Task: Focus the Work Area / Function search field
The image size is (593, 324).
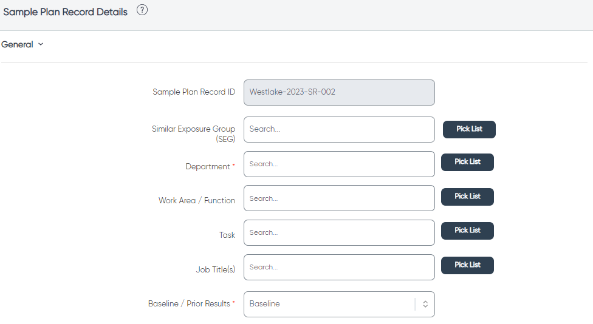Action: 339,198
